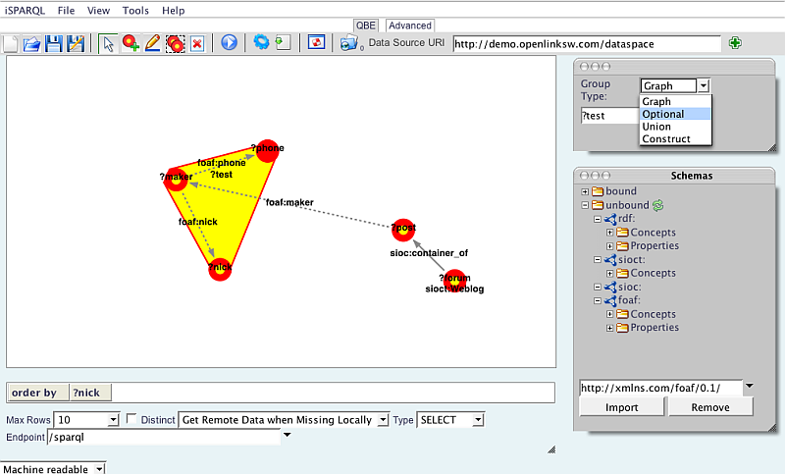785x474 pixels.
Task: Click the foaf schema URL input field
Action: (x=660, y=388)
